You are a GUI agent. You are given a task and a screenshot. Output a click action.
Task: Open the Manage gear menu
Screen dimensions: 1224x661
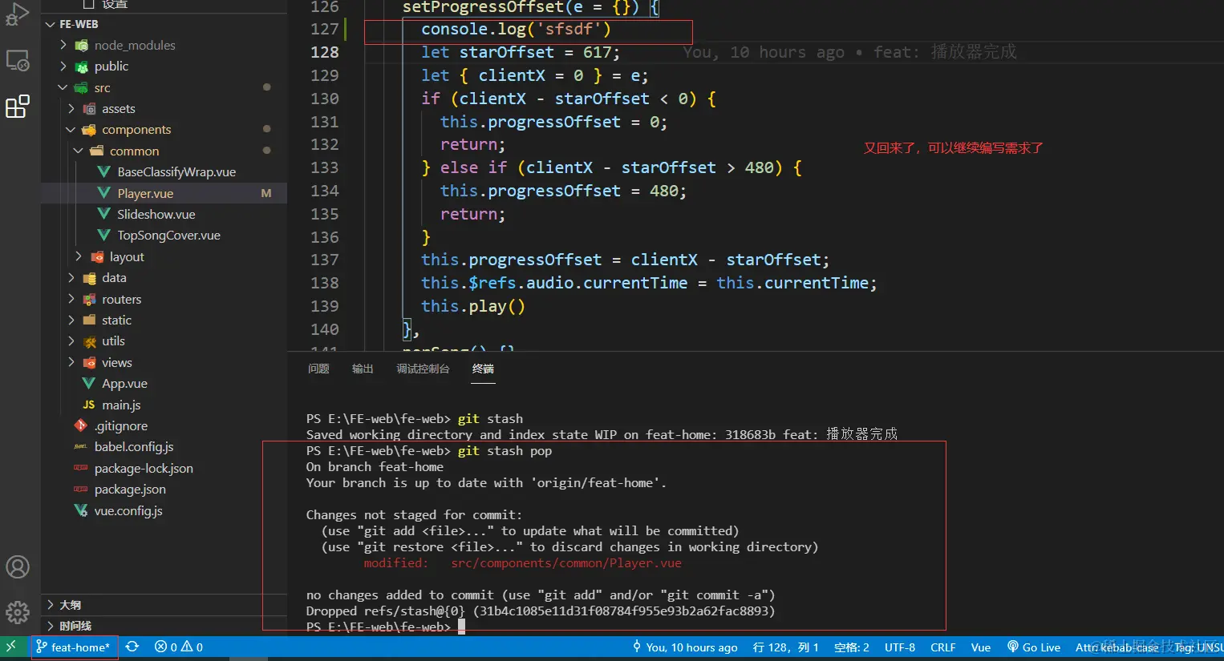(17, 612)
